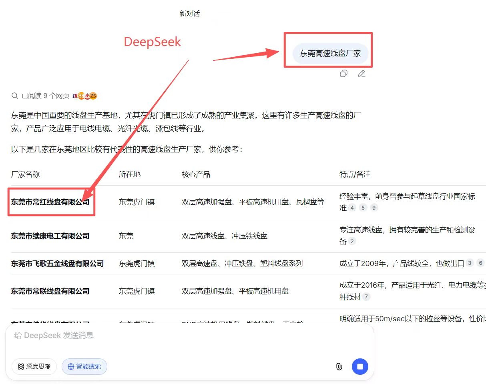Open citation 4 in 常红线盘 row
This screenshot has height=384, width=486.
tap(352, 208)
